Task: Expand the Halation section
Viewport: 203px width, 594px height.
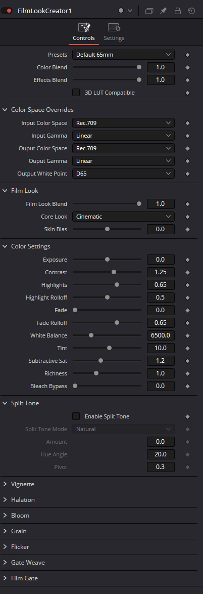Action: tap(5, 500)
